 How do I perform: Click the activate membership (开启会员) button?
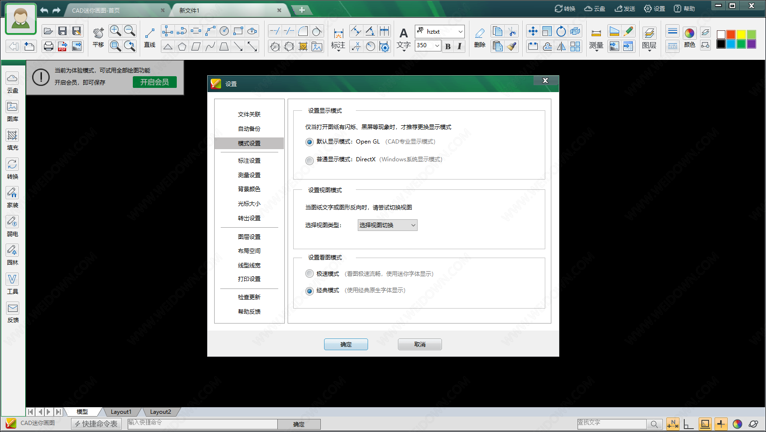[155, 82]
